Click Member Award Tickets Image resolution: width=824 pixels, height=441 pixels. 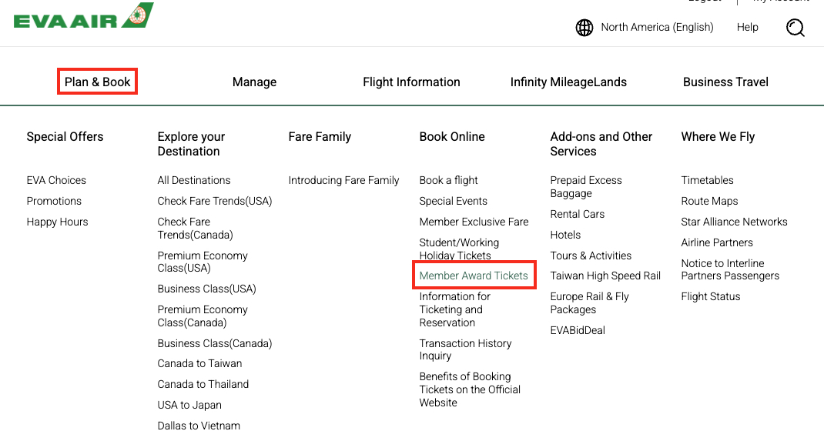tap(474, 276)
